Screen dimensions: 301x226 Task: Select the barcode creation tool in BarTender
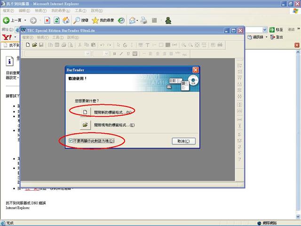click(x=141, y=45)
